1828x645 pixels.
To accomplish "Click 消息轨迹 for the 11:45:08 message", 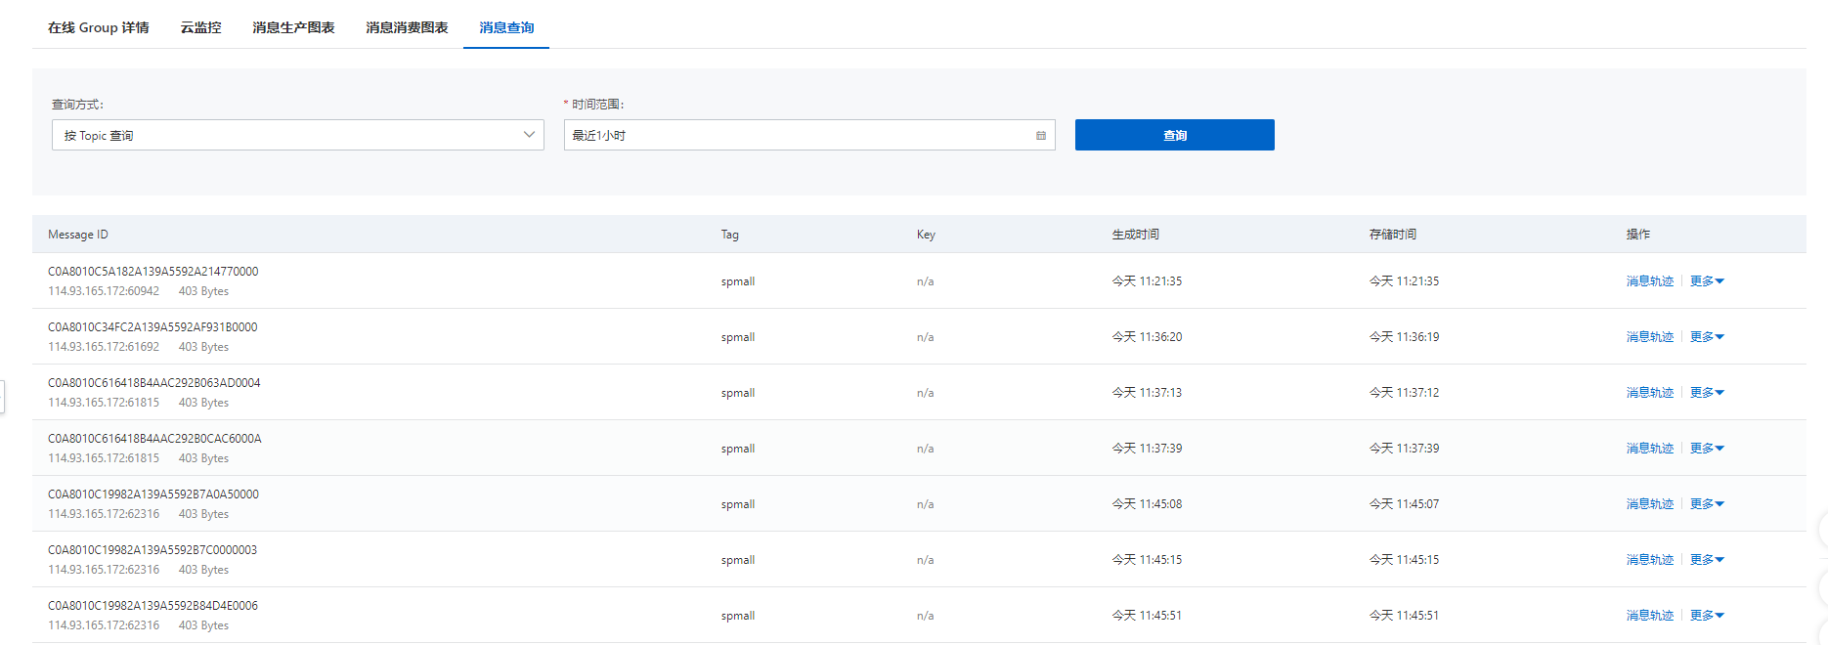I will click(x=1649, y=504).
